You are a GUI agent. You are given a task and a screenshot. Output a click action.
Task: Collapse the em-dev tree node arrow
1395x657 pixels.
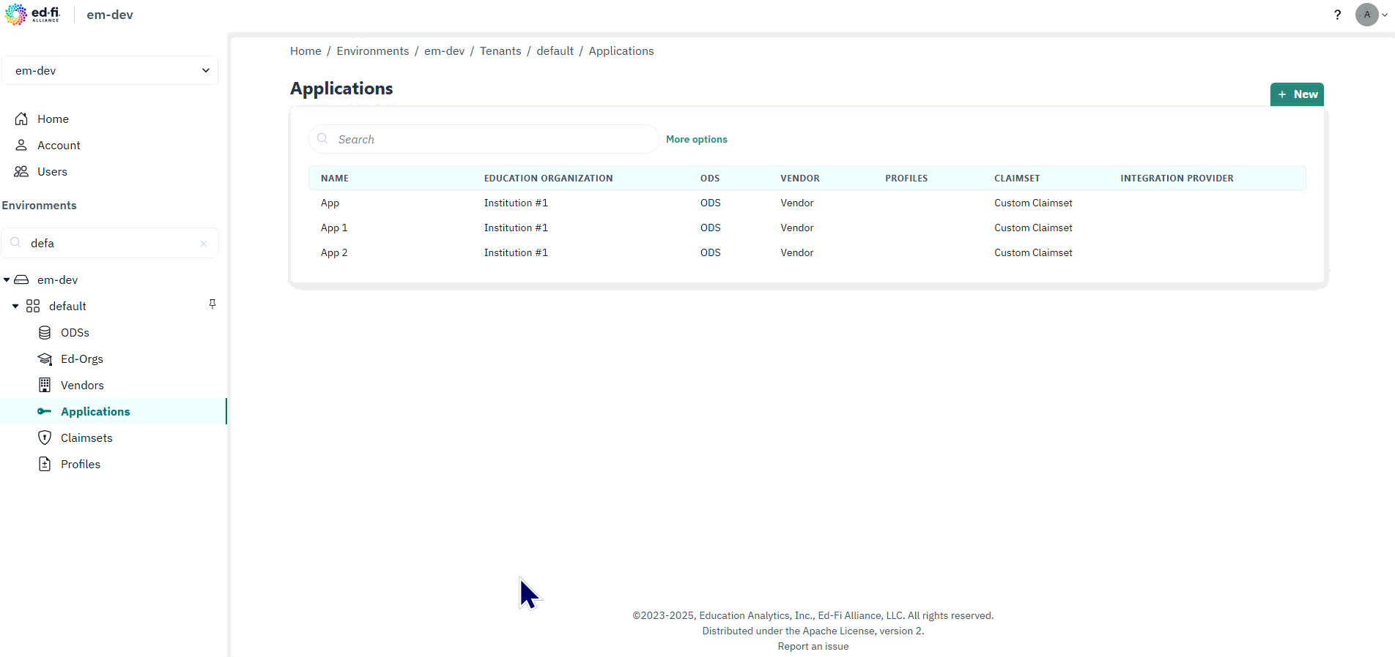[x=7, y=279]
